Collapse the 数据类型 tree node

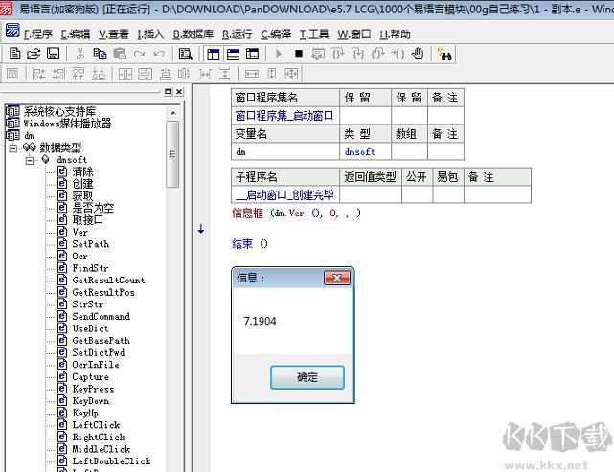tap(14, 147)
